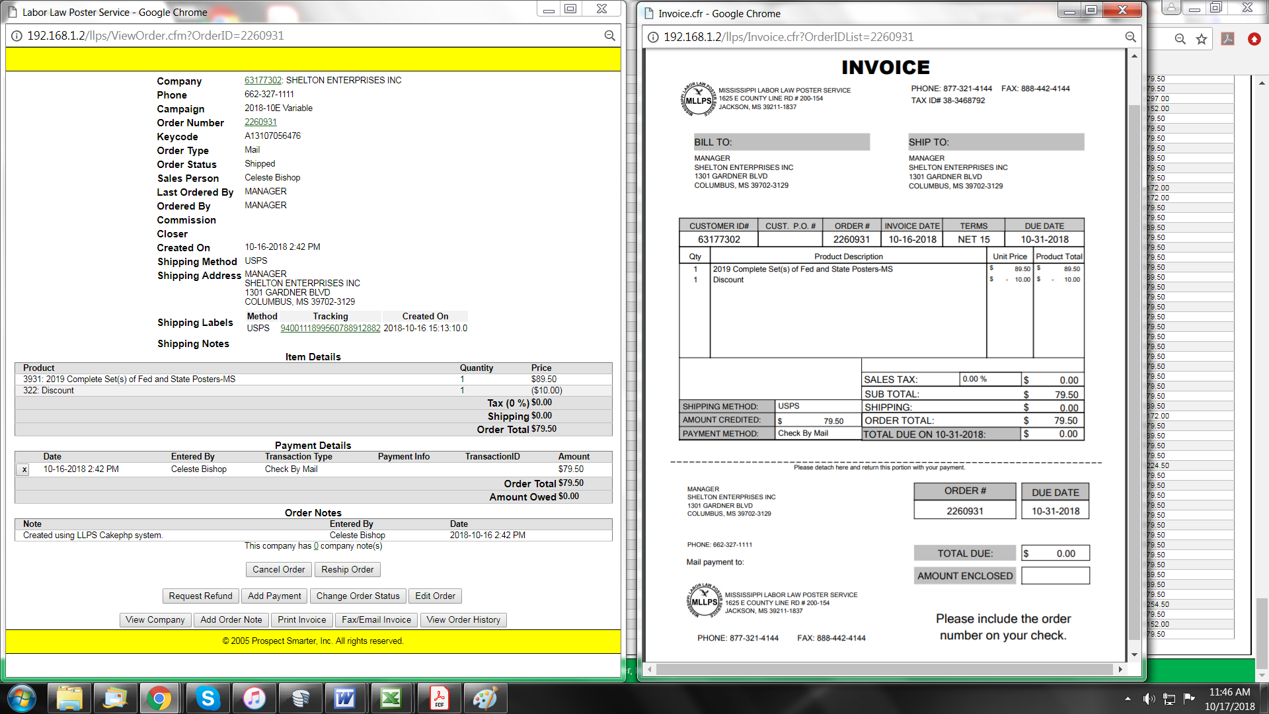Open iTunes from the taskbar
Screen dimensions: 1269x714
pyautogui.click(x=254, y=698)
